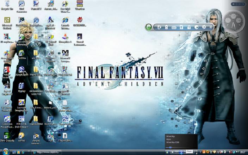The height and width of the screenshot is (155, 248).
Task: Open the red gear skull game icon
Action: pyautogui.click(x=80, y=22)
